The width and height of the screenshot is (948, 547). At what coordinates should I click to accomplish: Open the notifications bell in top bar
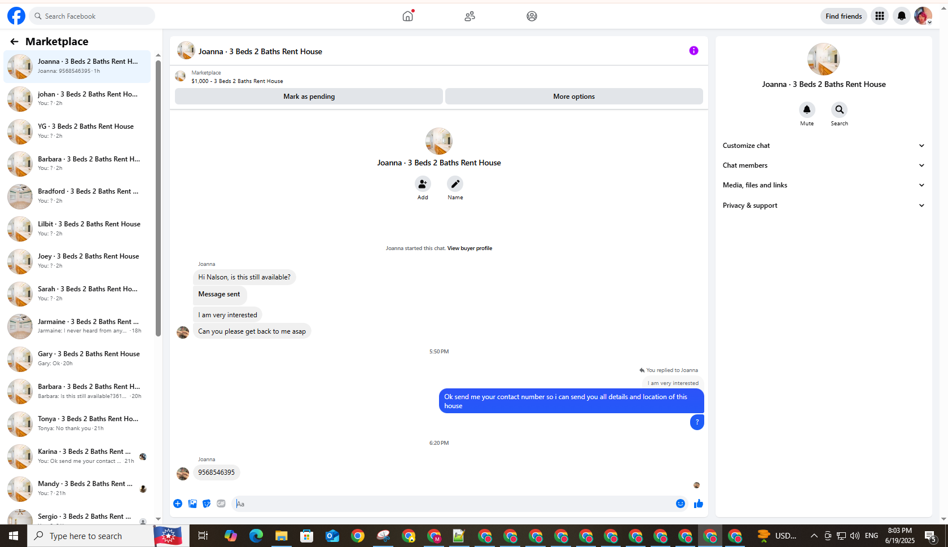902,16
